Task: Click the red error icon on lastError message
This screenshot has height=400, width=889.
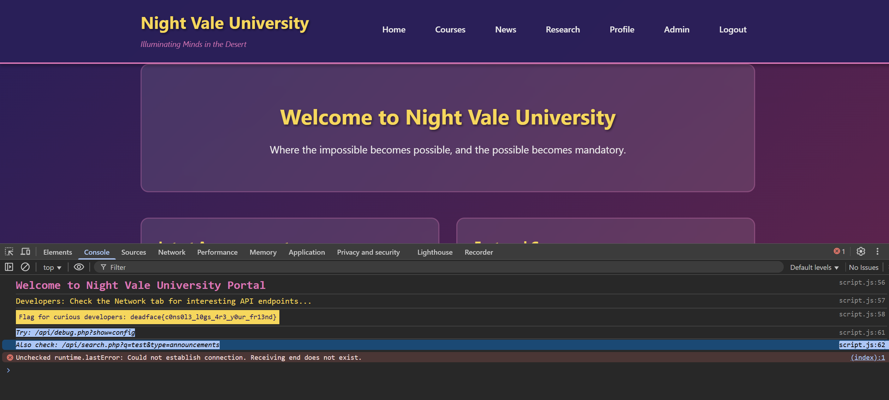Action: pyautogui.click(x=10, y=358)
